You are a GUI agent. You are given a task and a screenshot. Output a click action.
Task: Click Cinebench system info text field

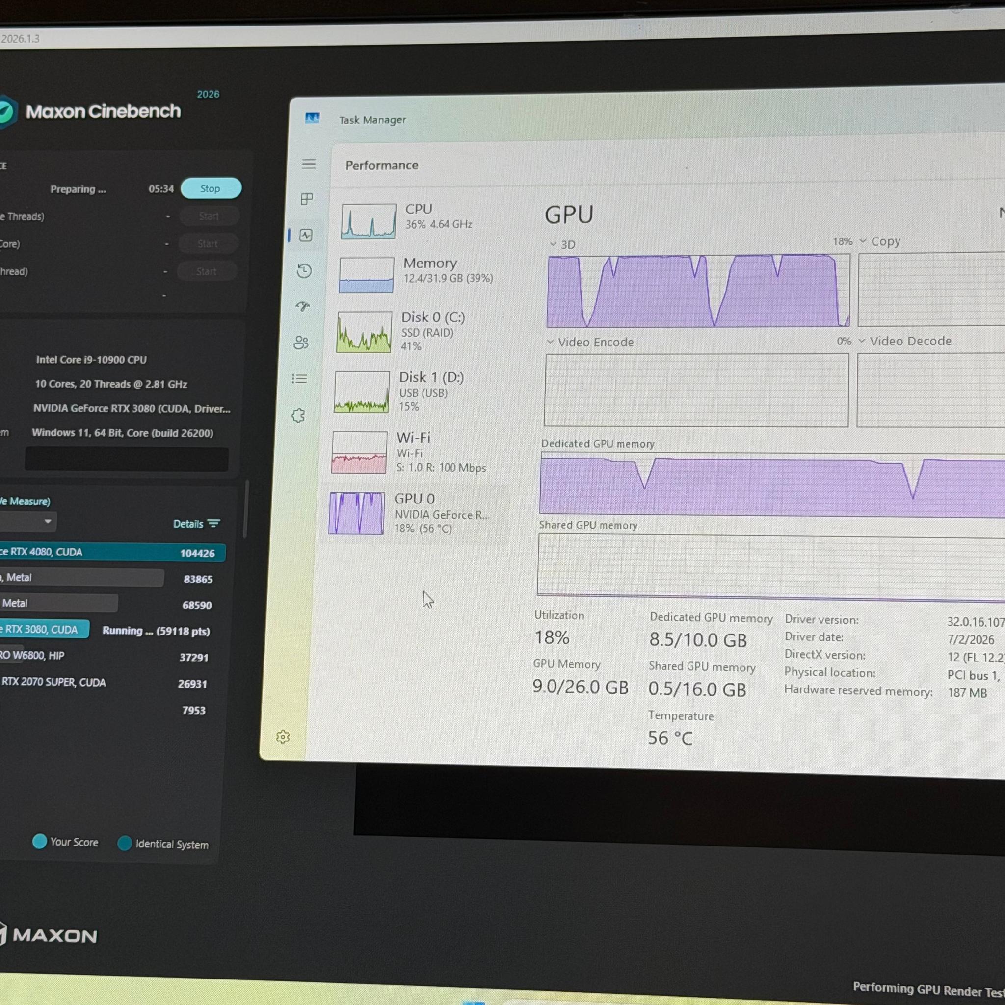[x=127, y=459]
